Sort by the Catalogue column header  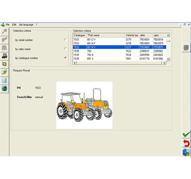coord(79,35)
